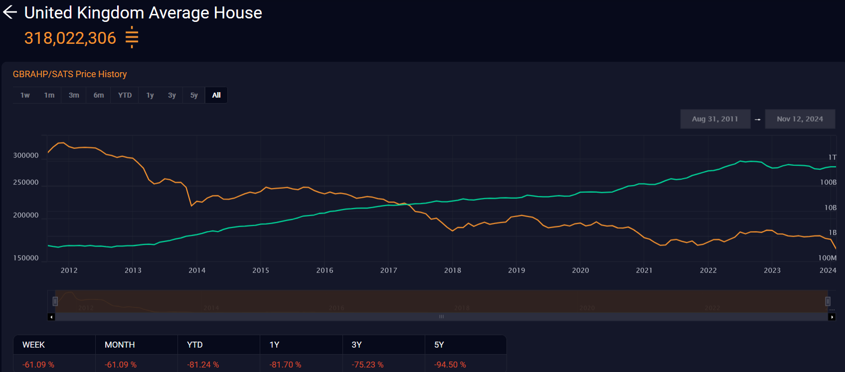
Task: Switch chart to 6m range
Action: pos(99,95)
